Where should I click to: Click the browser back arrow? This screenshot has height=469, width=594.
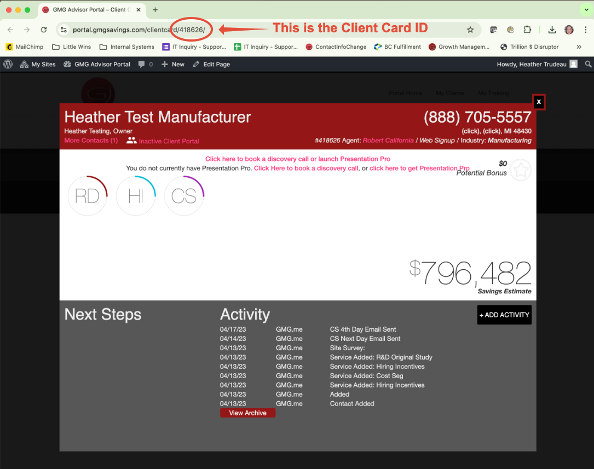pyautogui.click(x=10, y=30)
